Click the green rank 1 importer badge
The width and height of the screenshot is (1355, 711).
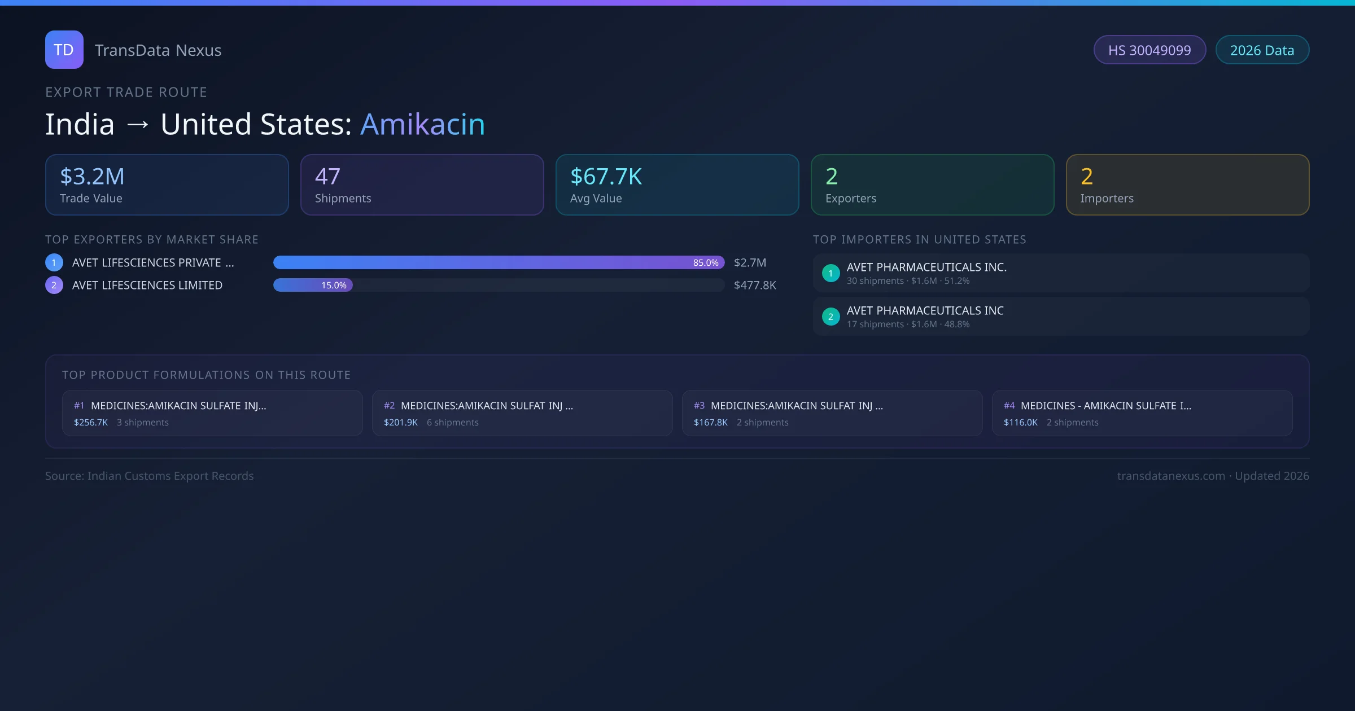(831, 273)
